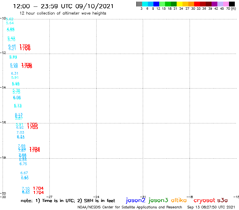The width and height of the screenshot is (239, 210).
Task: Select the cyan swatch in the legend
Action: click(x=145, y=4)
